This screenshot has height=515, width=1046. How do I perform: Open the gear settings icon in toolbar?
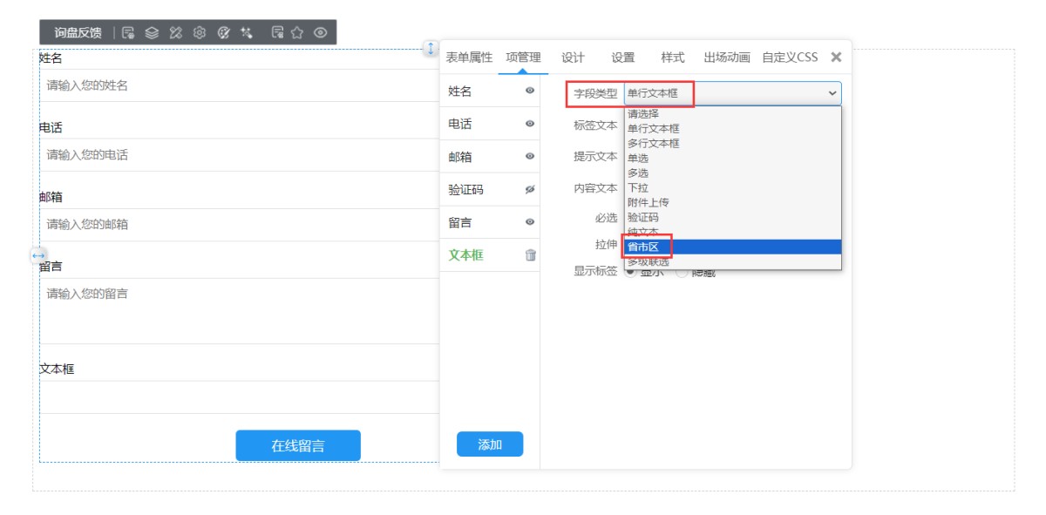[200, 33]
